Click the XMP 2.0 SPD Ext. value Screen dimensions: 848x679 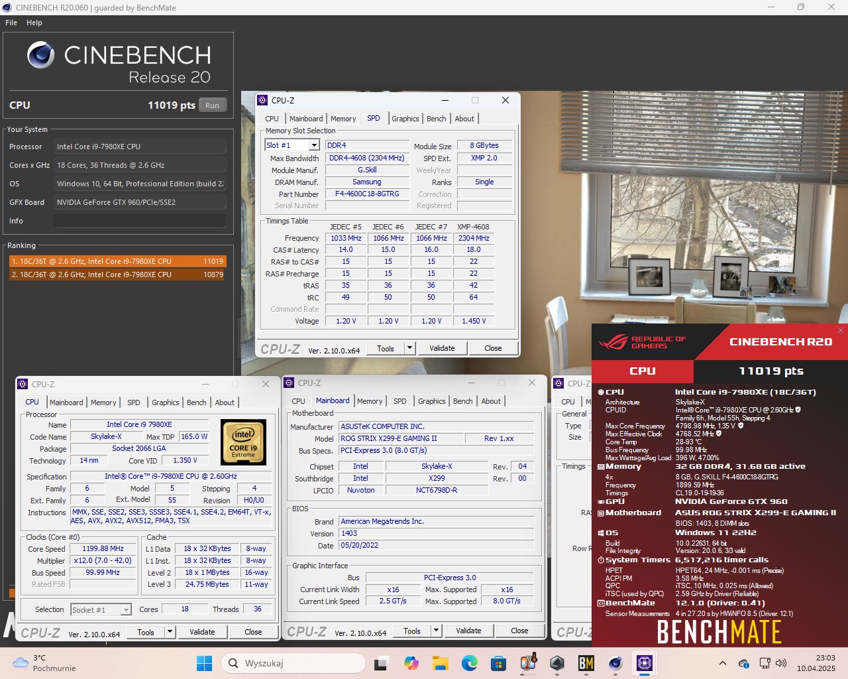click(484, 158)
